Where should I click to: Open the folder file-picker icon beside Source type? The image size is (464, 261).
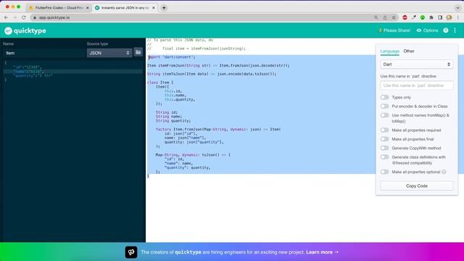click(x=138, y=52)
